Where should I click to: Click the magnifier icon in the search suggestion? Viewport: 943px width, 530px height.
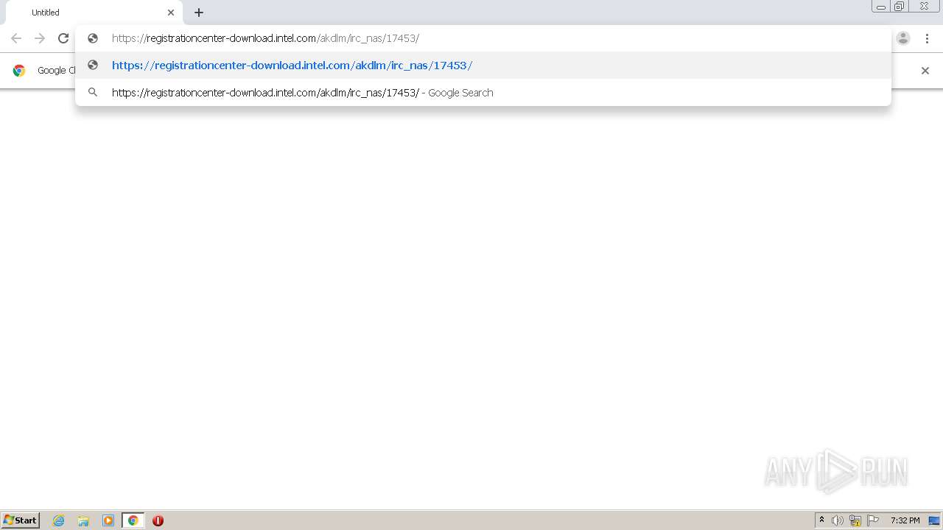pyautogui.click(x=93, y=93)
